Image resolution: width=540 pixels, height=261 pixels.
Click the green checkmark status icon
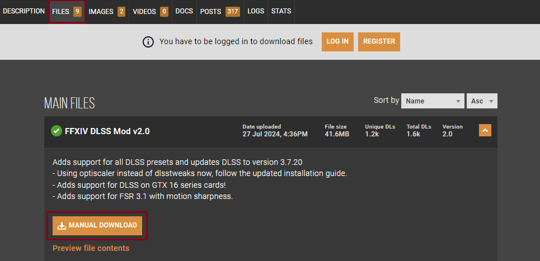click(x=57, y=131)
